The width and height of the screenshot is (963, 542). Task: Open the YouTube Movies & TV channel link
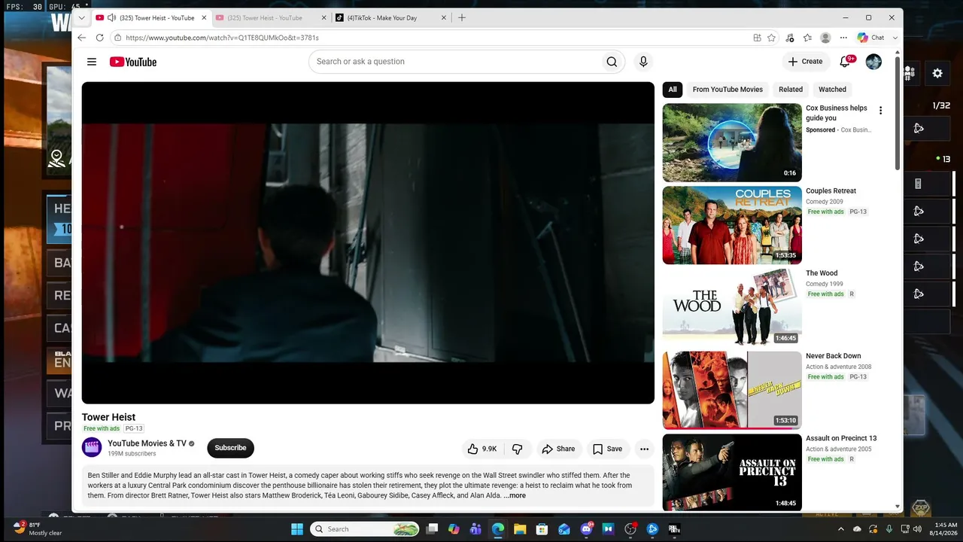pos(147,443)
